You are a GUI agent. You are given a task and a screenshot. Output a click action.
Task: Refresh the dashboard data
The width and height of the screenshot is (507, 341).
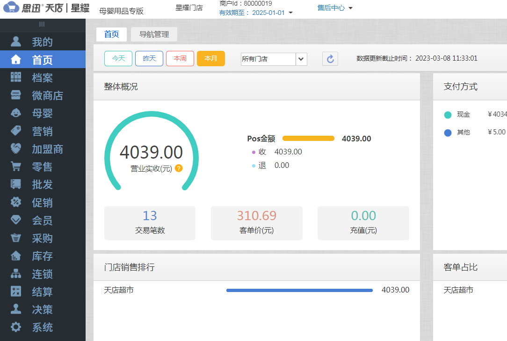330,59
